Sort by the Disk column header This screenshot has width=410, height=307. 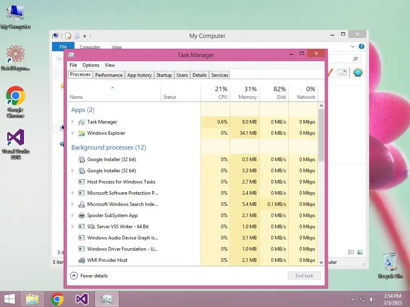point(274,93)
